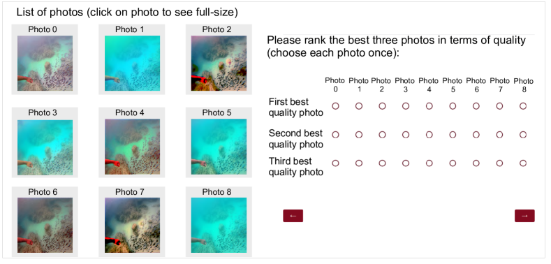Pick Photo 1 as second best quality
This screenshot has height=264, width=551.
pos(359,135)
